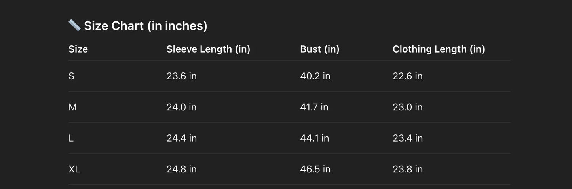Click the S size row label
Image resolution: width=572 pixels, height=189 pixels.
pos(71,76)
